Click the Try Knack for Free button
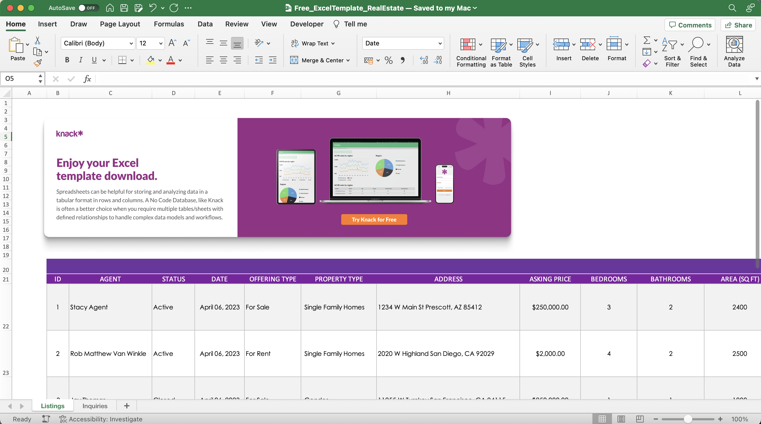 (x=374, y=219)
